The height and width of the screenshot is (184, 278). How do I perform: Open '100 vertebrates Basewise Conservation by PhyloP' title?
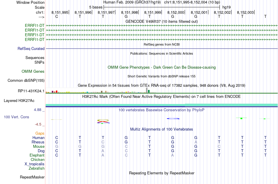pyautogui.click(x=162, y=110)
